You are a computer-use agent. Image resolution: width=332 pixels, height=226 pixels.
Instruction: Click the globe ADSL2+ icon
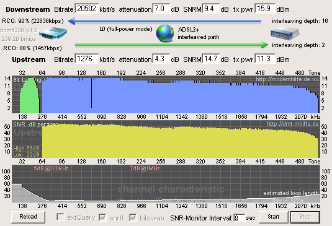coord(165,33)
